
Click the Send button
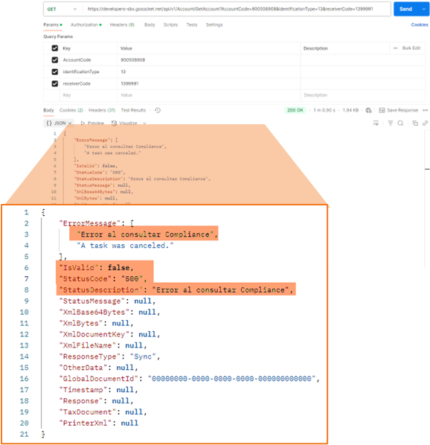[x=406, y=9]
